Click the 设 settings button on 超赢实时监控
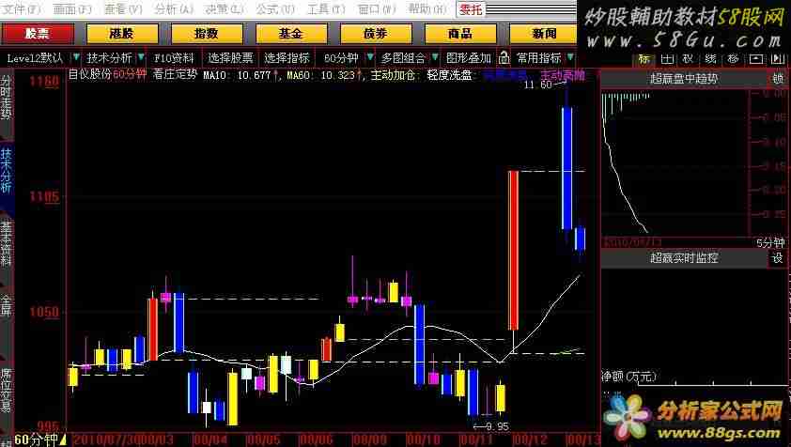Viewport: 791px width, 447px height. (778, 258)
